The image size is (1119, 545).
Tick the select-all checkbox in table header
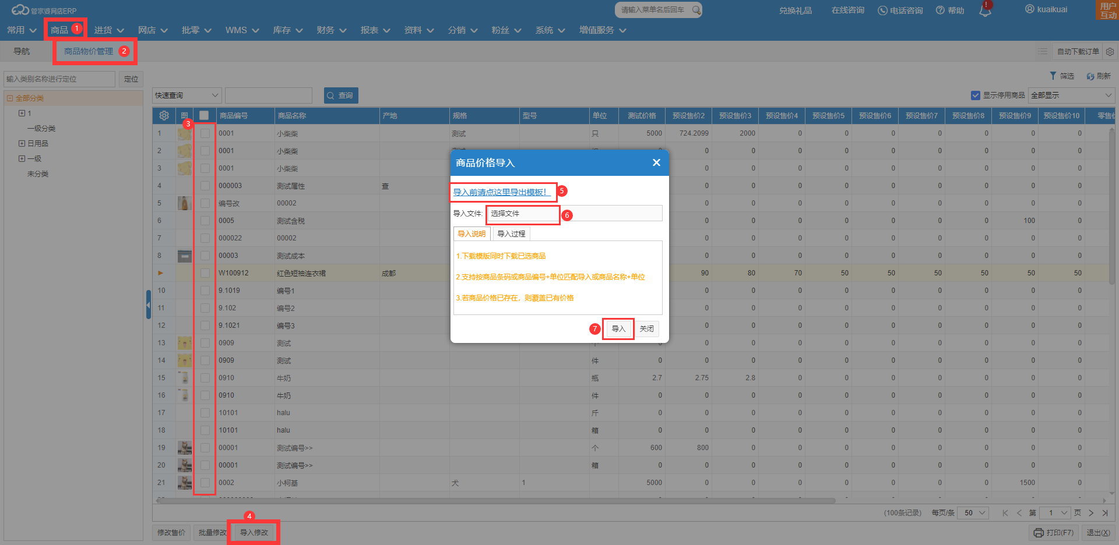tap(204, 115)
